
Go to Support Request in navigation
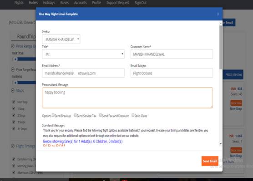coord(118,3)
